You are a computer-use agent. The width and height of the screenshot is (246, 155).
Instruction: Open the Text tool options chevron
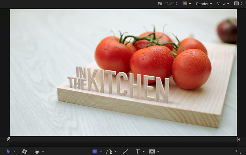click(144, 151)
